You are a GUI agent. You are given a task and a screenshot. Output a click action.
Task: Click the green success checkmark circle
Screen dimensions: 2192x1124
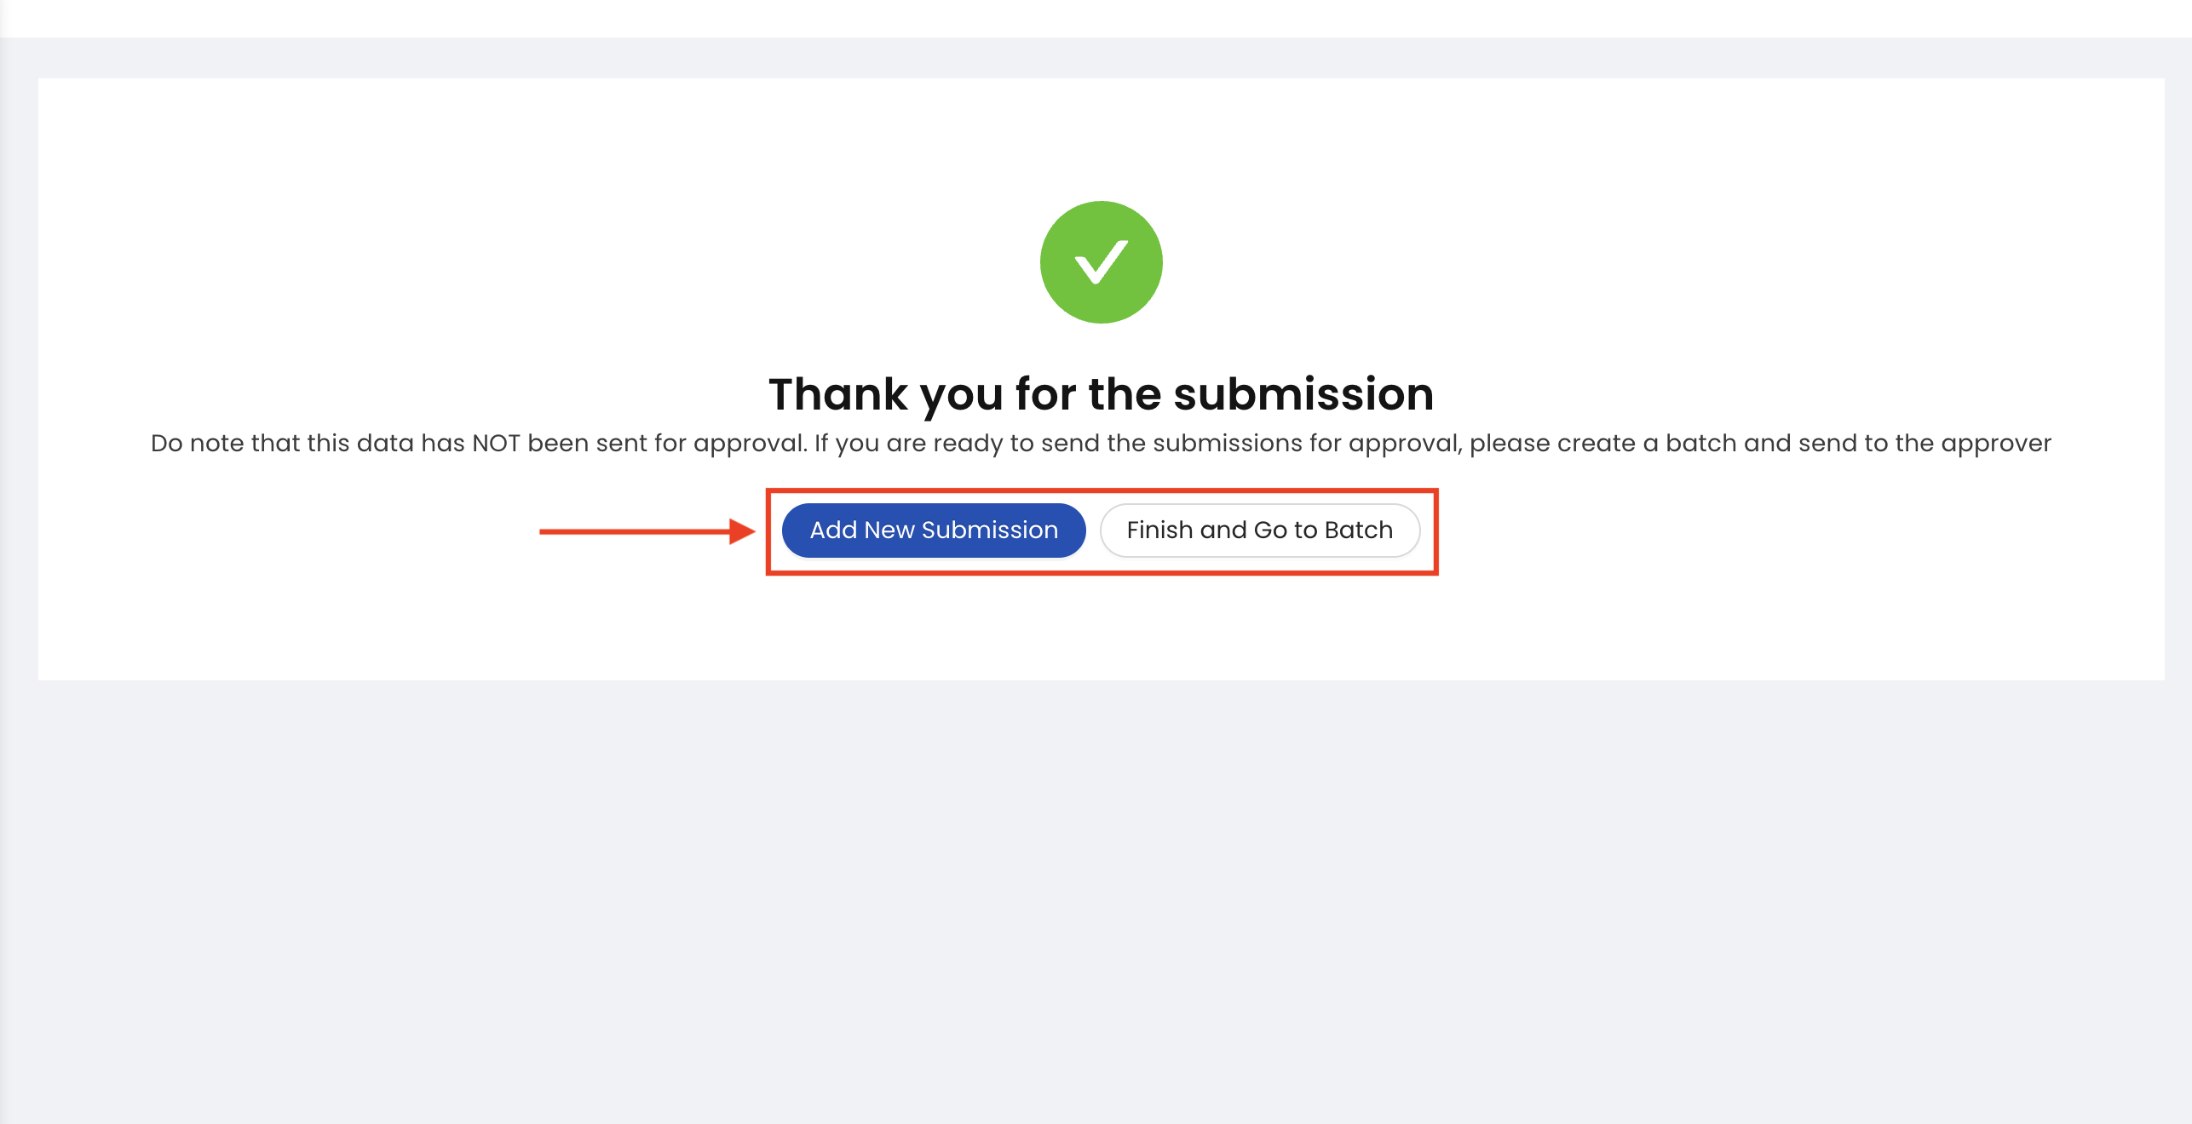coord(1101,262)
